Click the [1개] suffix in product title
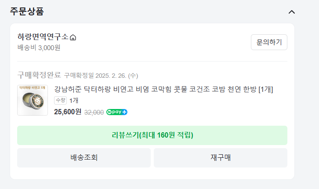 click(266, 89)
